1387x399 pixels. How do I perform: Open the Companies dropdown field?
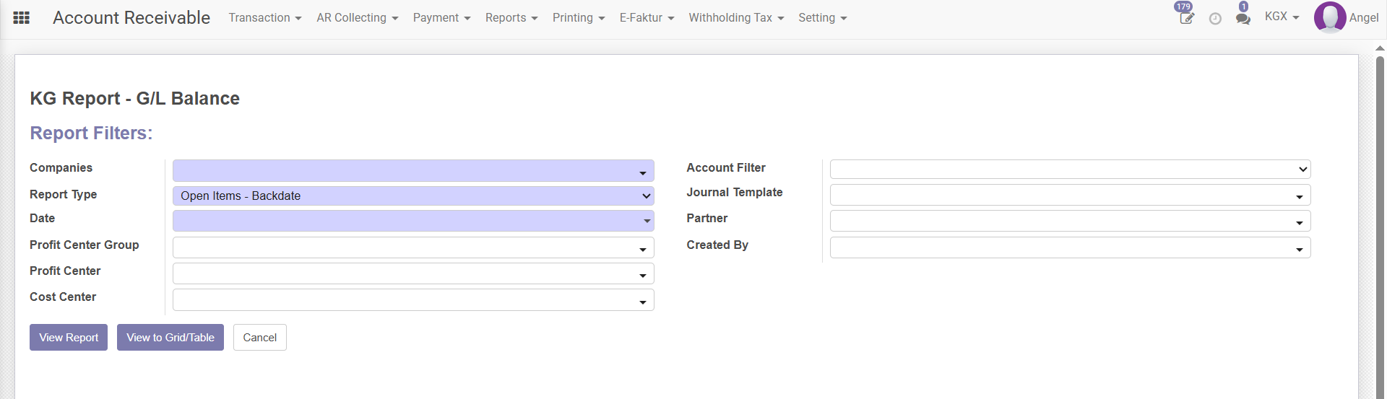pyautogui.click(x=412, y=171)
